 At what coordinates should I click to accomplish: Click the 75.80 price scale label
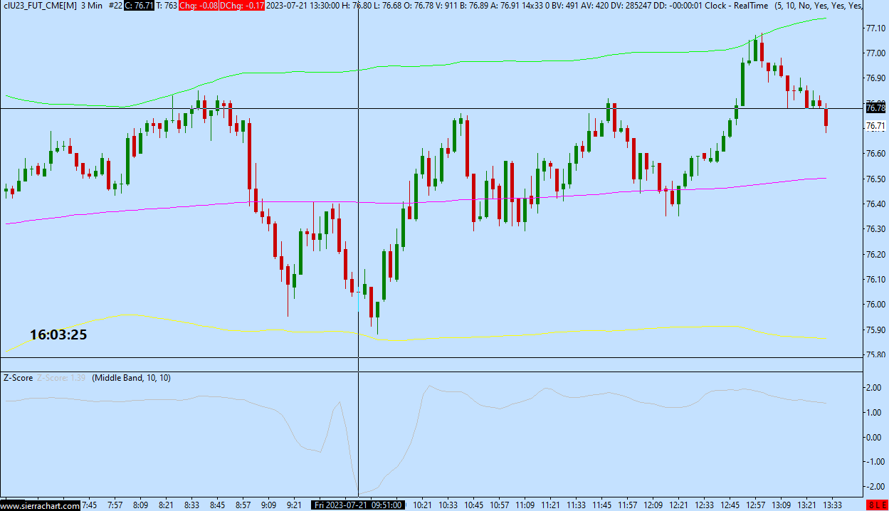(875, 355)
